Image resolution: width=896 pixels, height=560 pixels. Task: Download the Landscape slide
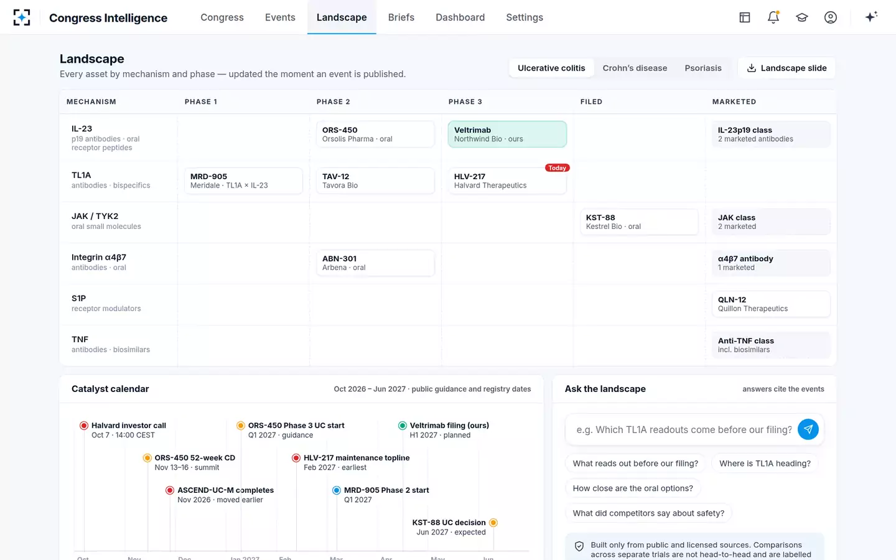pos(786,68)
